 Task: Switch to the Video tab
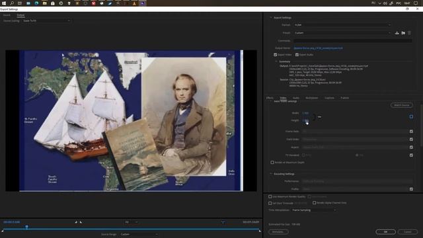click(283, 98)
